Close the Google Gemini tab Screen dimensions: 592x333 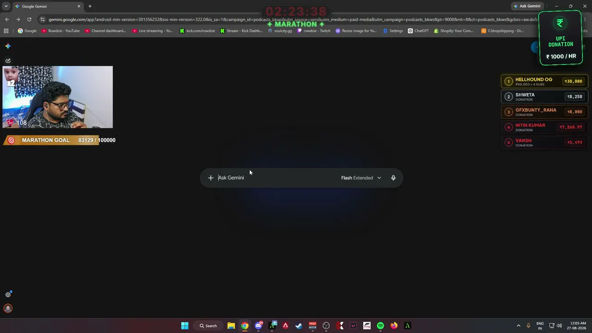79,6
